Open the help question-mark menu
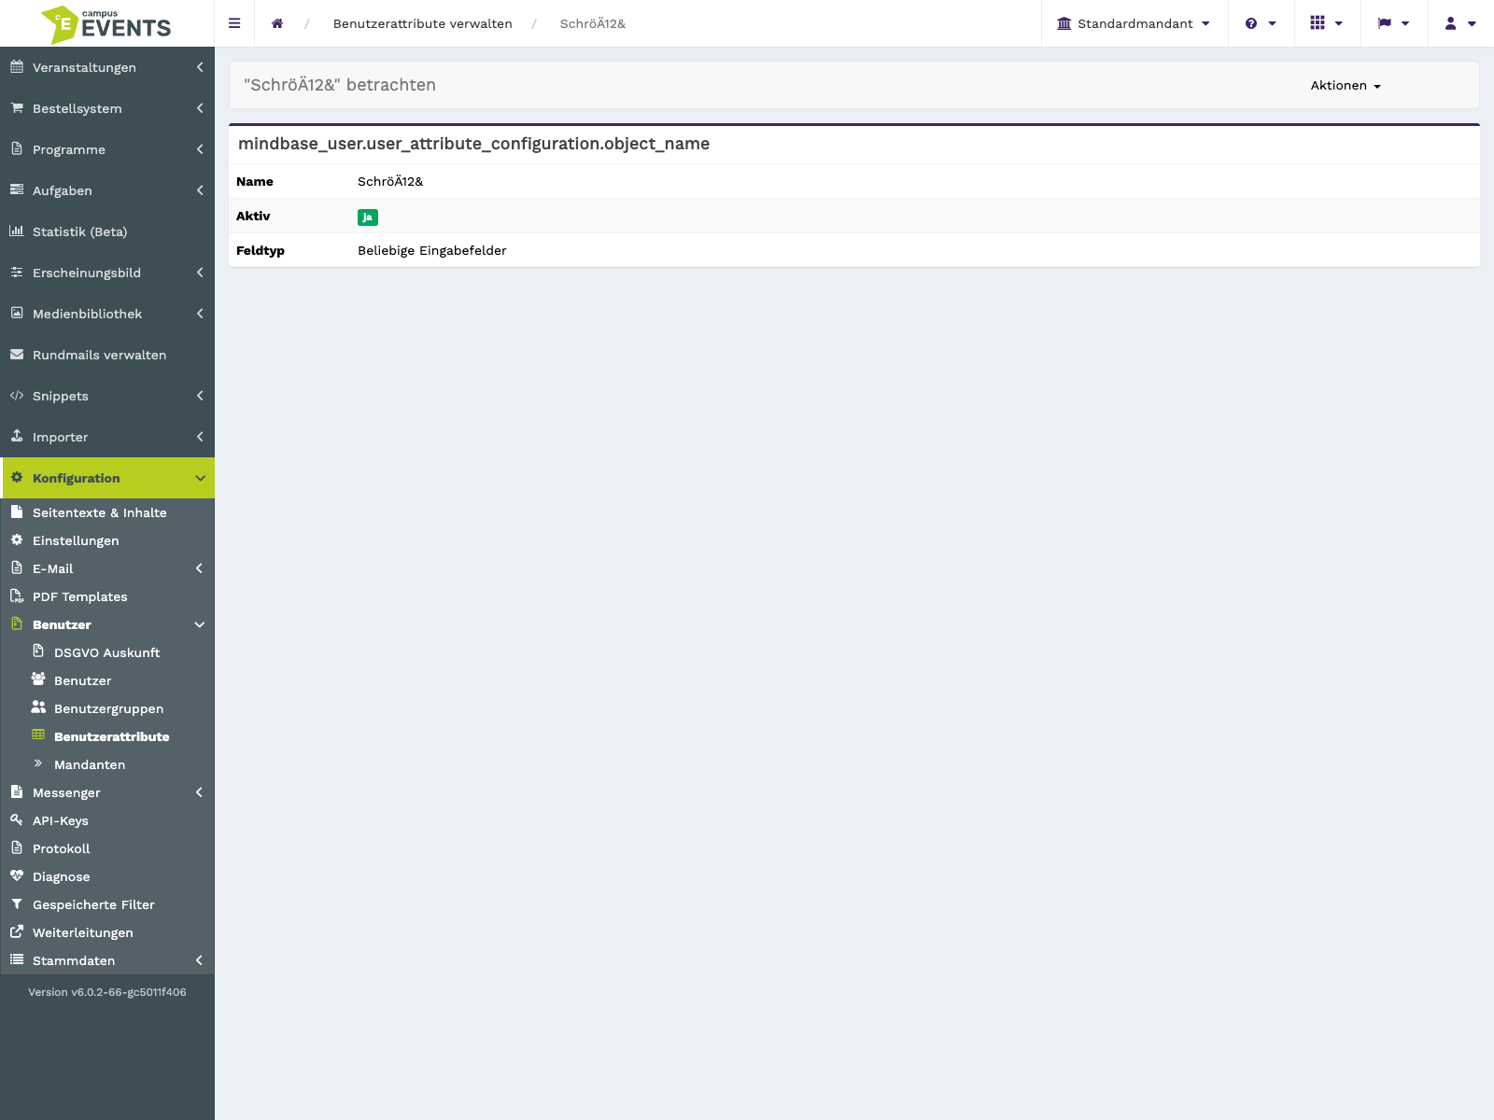Screen dimensions: 1494x1120 pos(1261,23)
